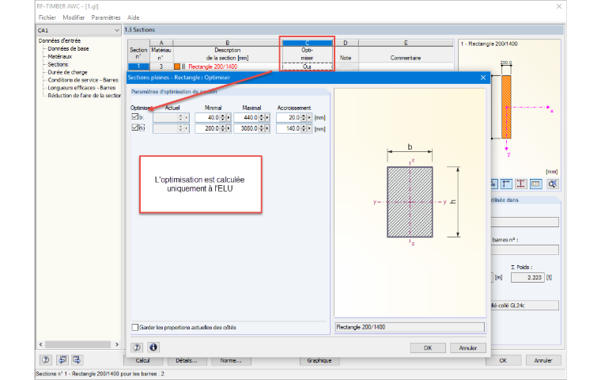Select Réduction de l'aire de la section
The height and width of the screenshot is (380, 601).
tap(84, 96)
